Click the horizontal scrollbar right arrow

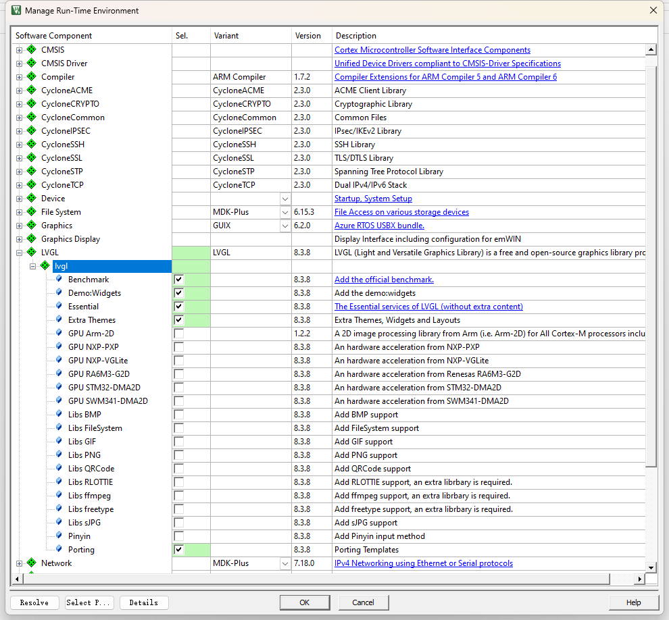point(639,579)
